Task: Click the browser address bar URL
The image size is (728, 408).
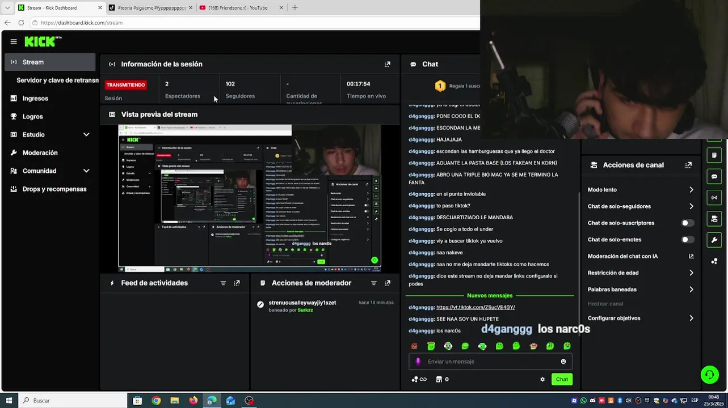Action: [82, 23]
